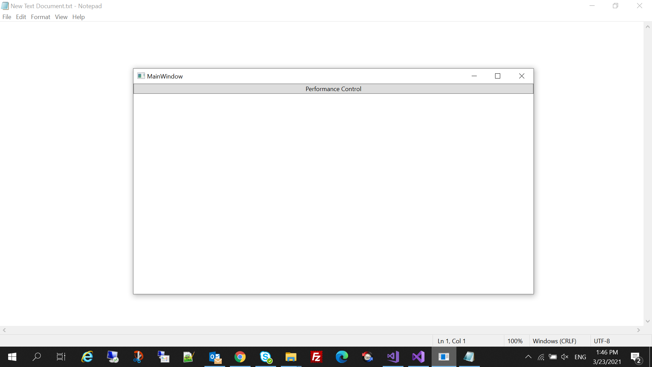Expand hidden icons in the system tray
This screenshot has width=652, height=367.
528,357
